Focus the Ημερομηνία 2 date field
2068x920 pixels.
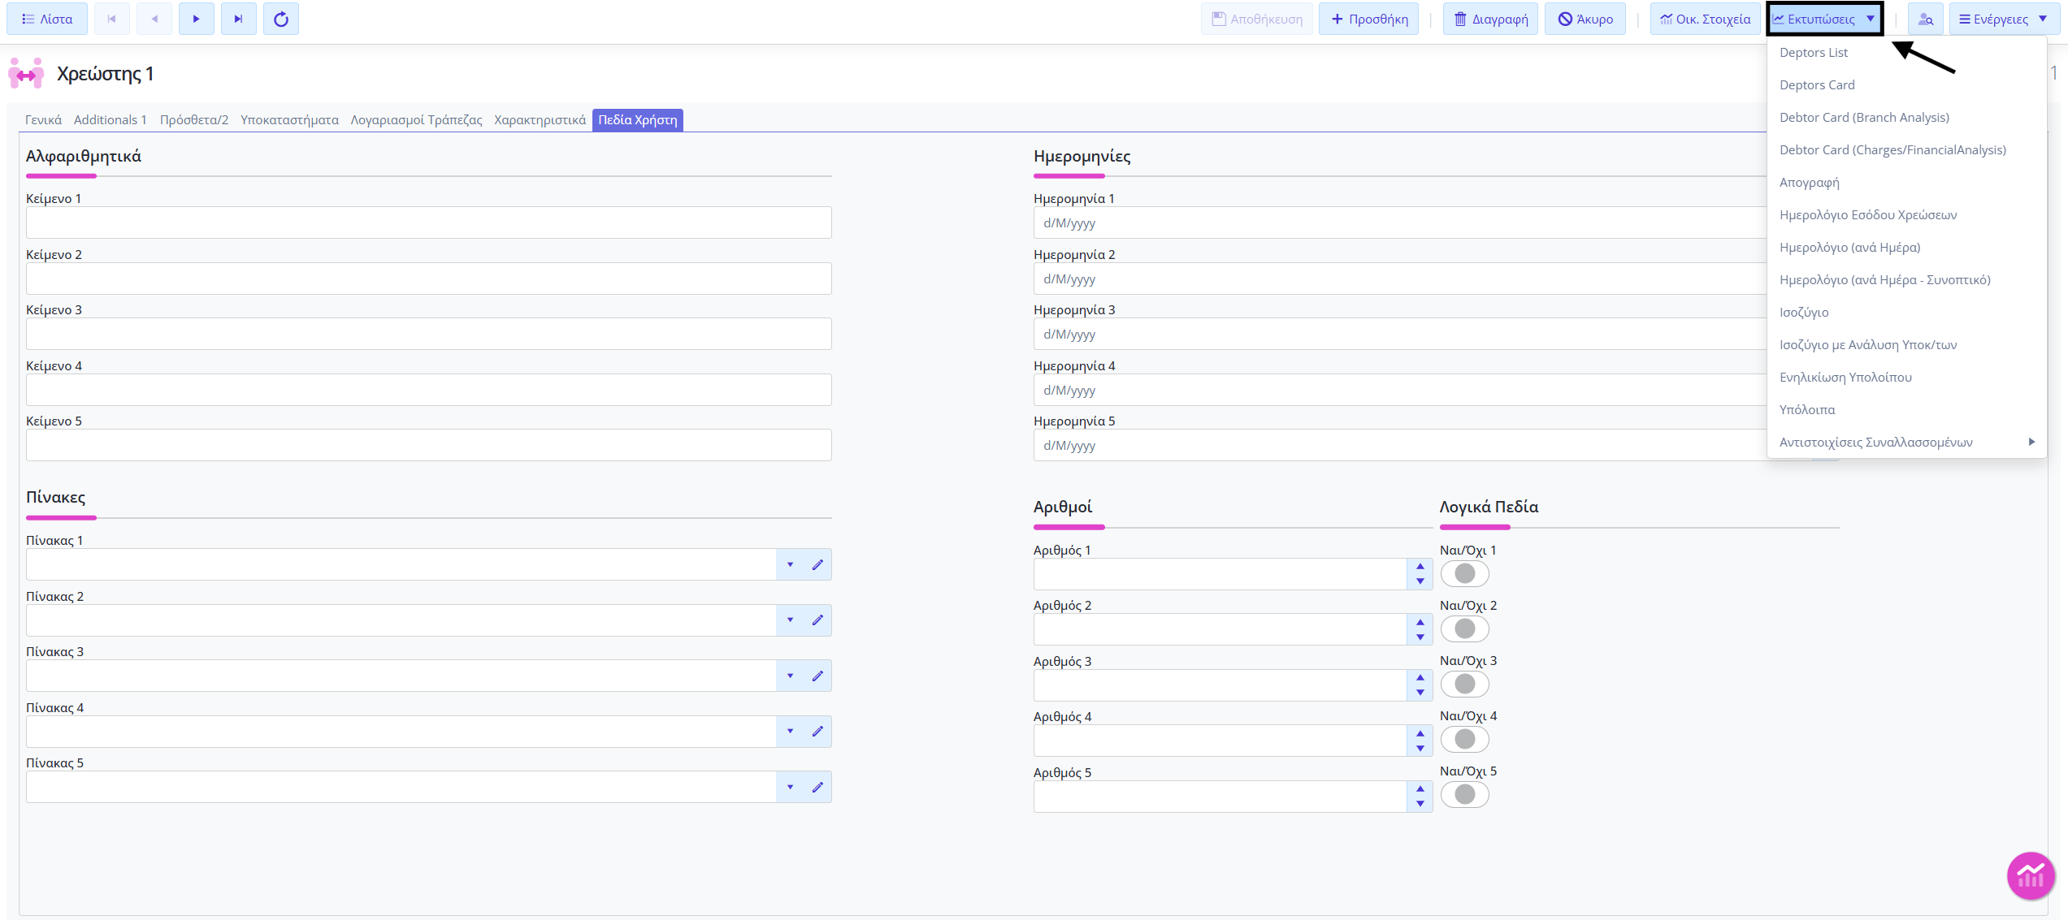pos(1399,279)
